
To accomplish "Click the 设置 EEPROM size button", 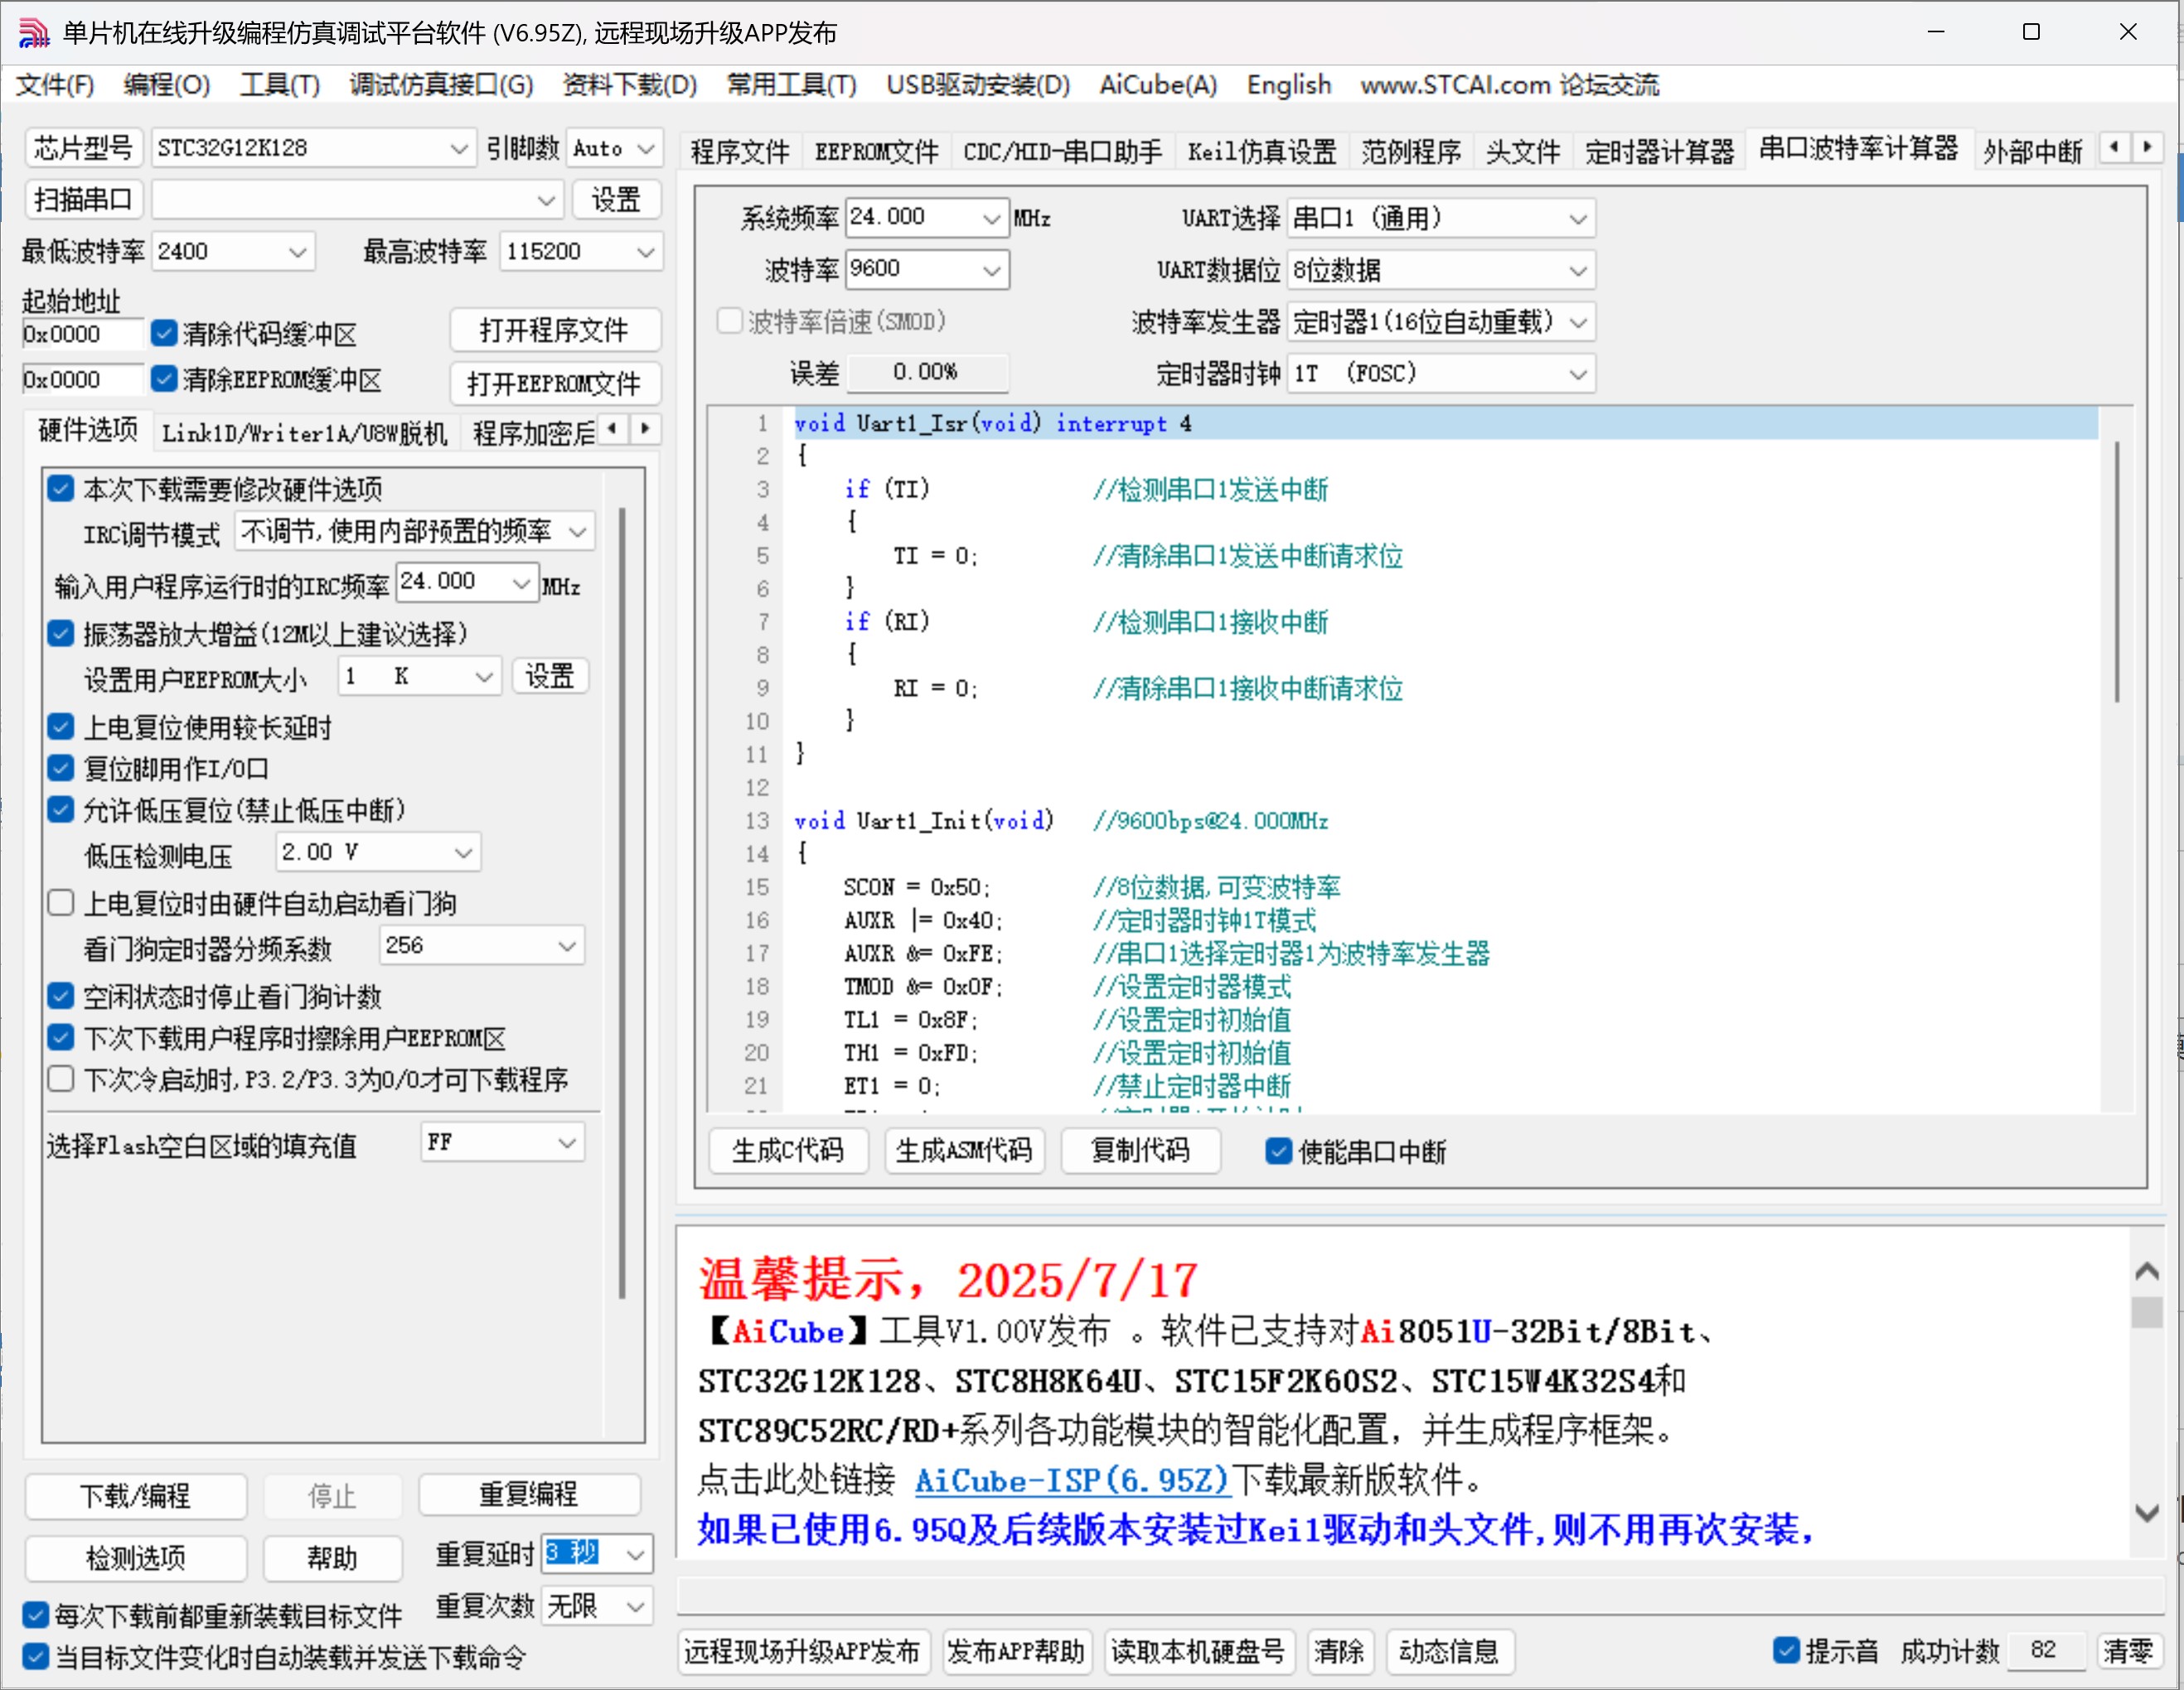I will click(550, 677).
